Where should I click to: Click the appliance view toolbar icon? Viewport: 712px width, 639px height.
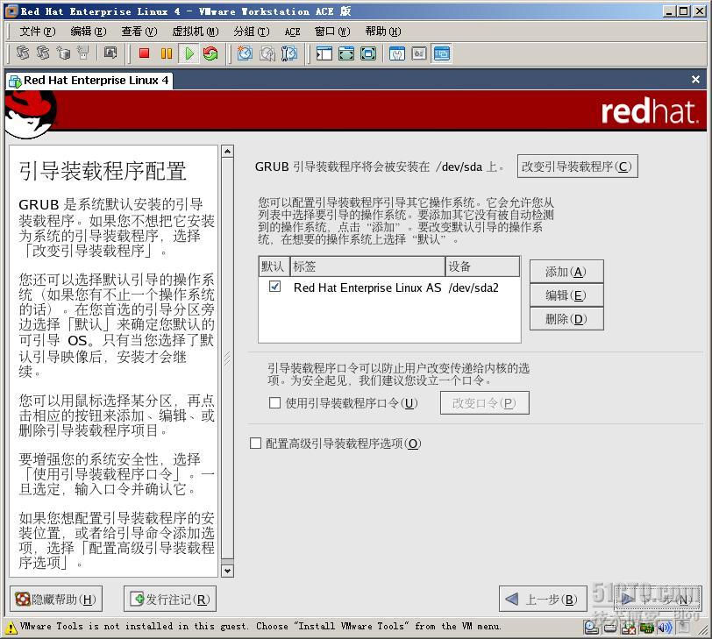418,53
